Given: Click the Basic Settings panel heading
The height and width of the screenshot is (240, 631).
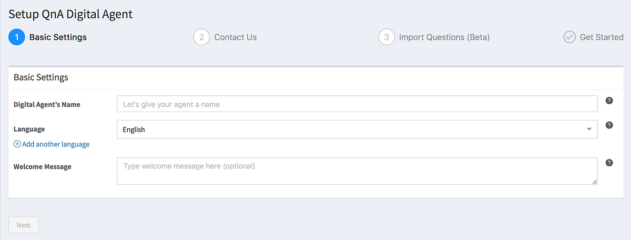Looking at the screenshot, I should pos(41,77).
